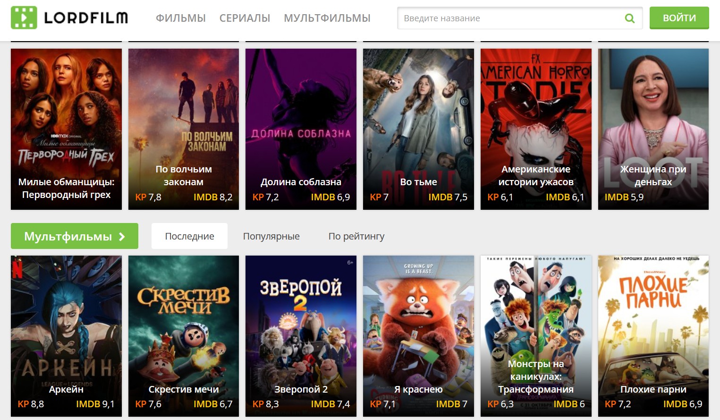Click the search magnifier icon
The width and height of the screenshot is (720, 420).
point(629,18)
